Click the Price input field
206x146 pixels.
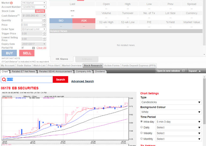pyautogui.click(x=32, y=25)
